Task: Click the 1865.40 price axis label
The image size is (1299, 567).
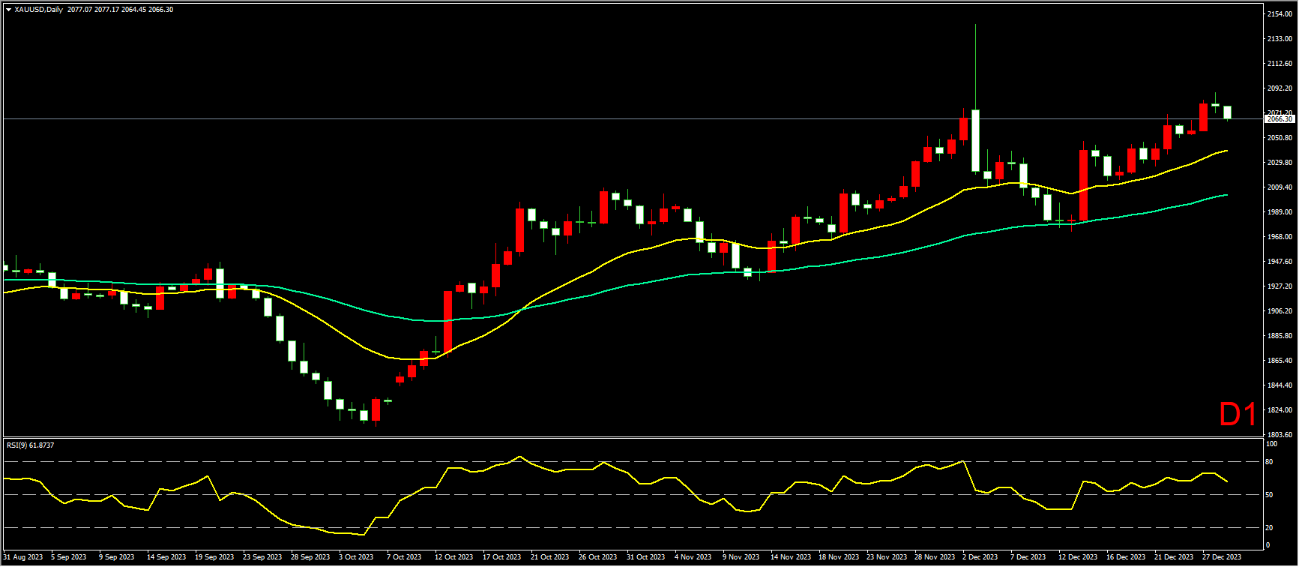Action: point(1279,361)
